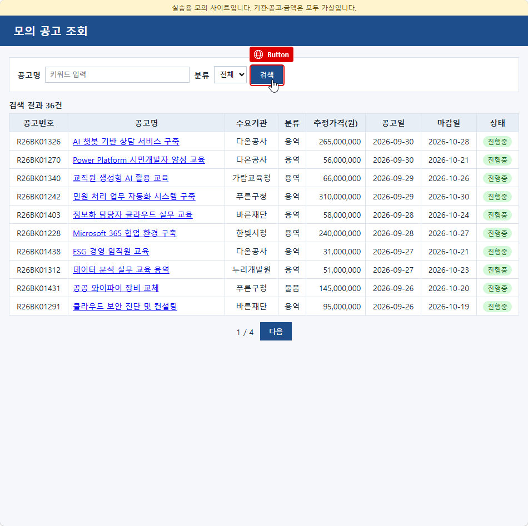
Task: Select notice number R26BK01431
Action: tap(39, 288)
